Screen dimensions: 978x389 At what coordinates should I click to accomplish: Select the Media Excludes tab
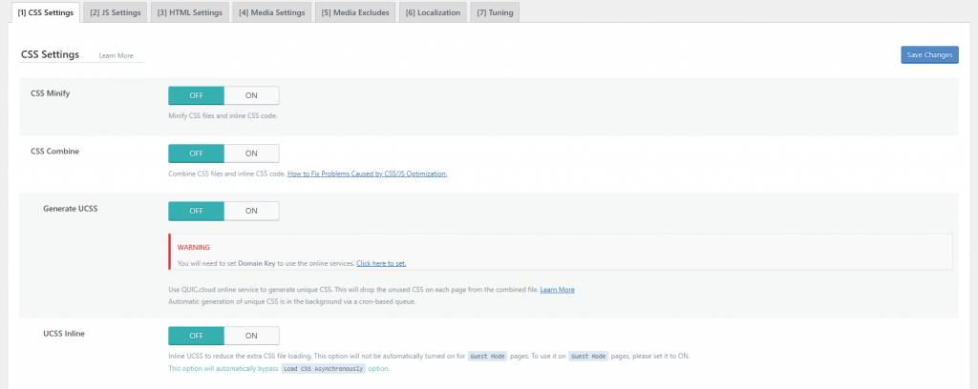click(355, 12)
